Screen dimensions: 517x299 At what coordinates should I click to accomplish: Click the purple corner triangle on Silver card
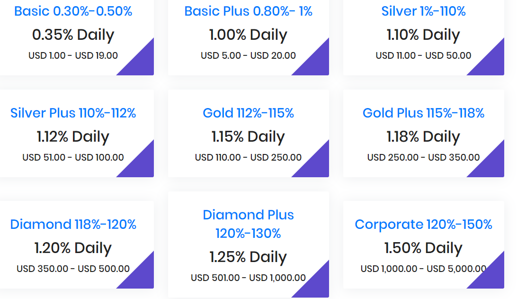(491, 63)
